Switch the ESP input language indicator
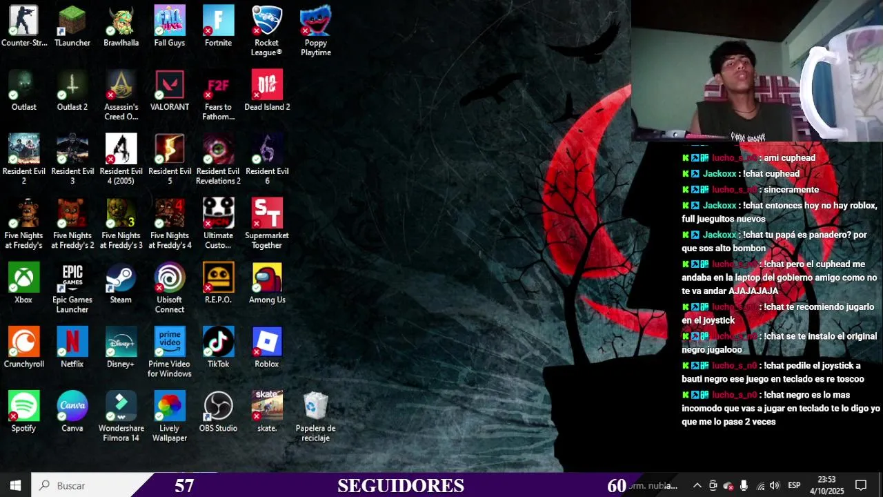Image resolution: width=883 pixels, height=497 pixels. [795, 486]
